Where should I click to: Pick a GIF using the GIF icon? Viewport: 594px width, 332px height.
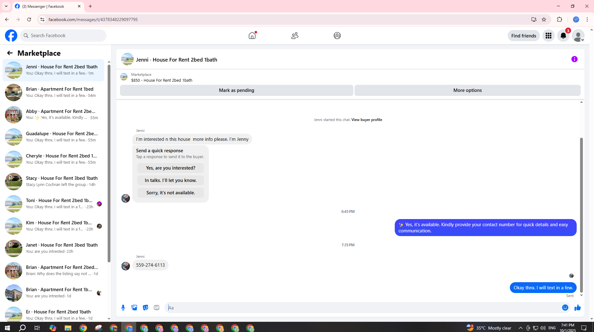tap(157, 308)
